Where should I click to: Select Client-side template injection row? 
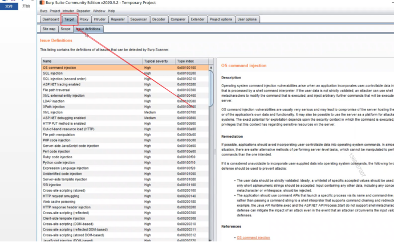pyautogui.click(x=125, y=219)
